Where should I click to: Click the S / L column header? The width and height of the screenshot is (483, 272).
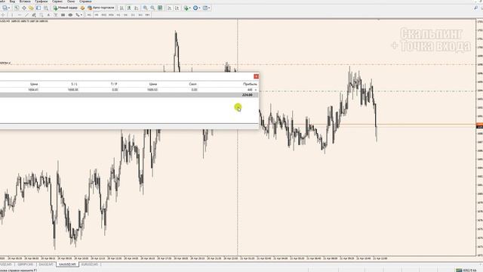[x=74, y=84]
